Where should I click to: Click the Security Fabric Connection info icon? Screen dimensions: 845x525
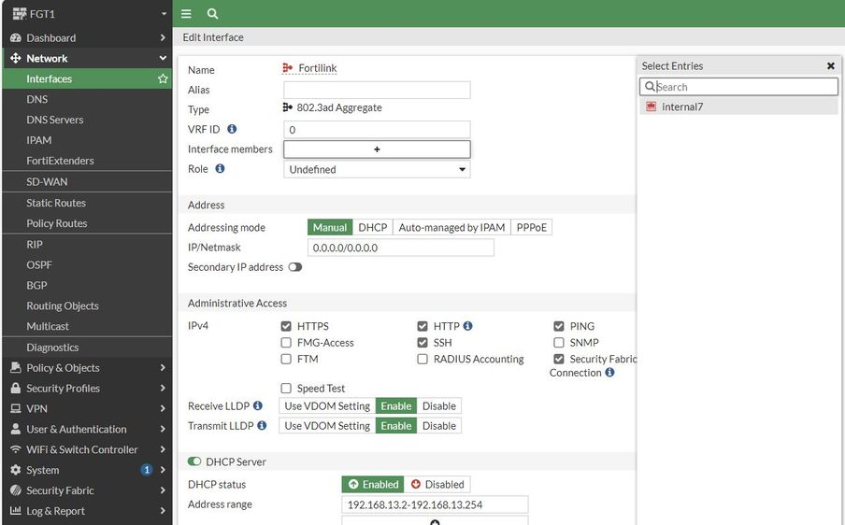coord(609,373)
